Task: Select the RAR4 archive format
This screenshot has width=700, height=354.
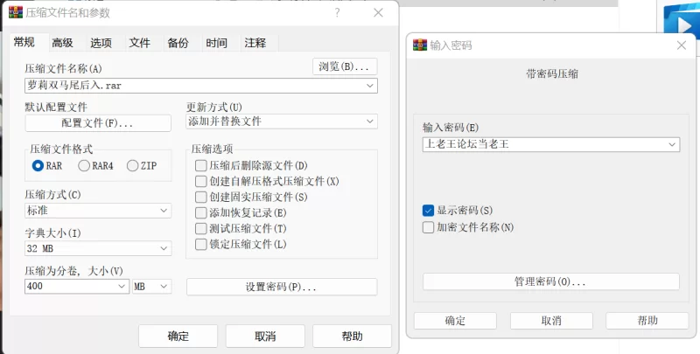Action: point(85,165)
